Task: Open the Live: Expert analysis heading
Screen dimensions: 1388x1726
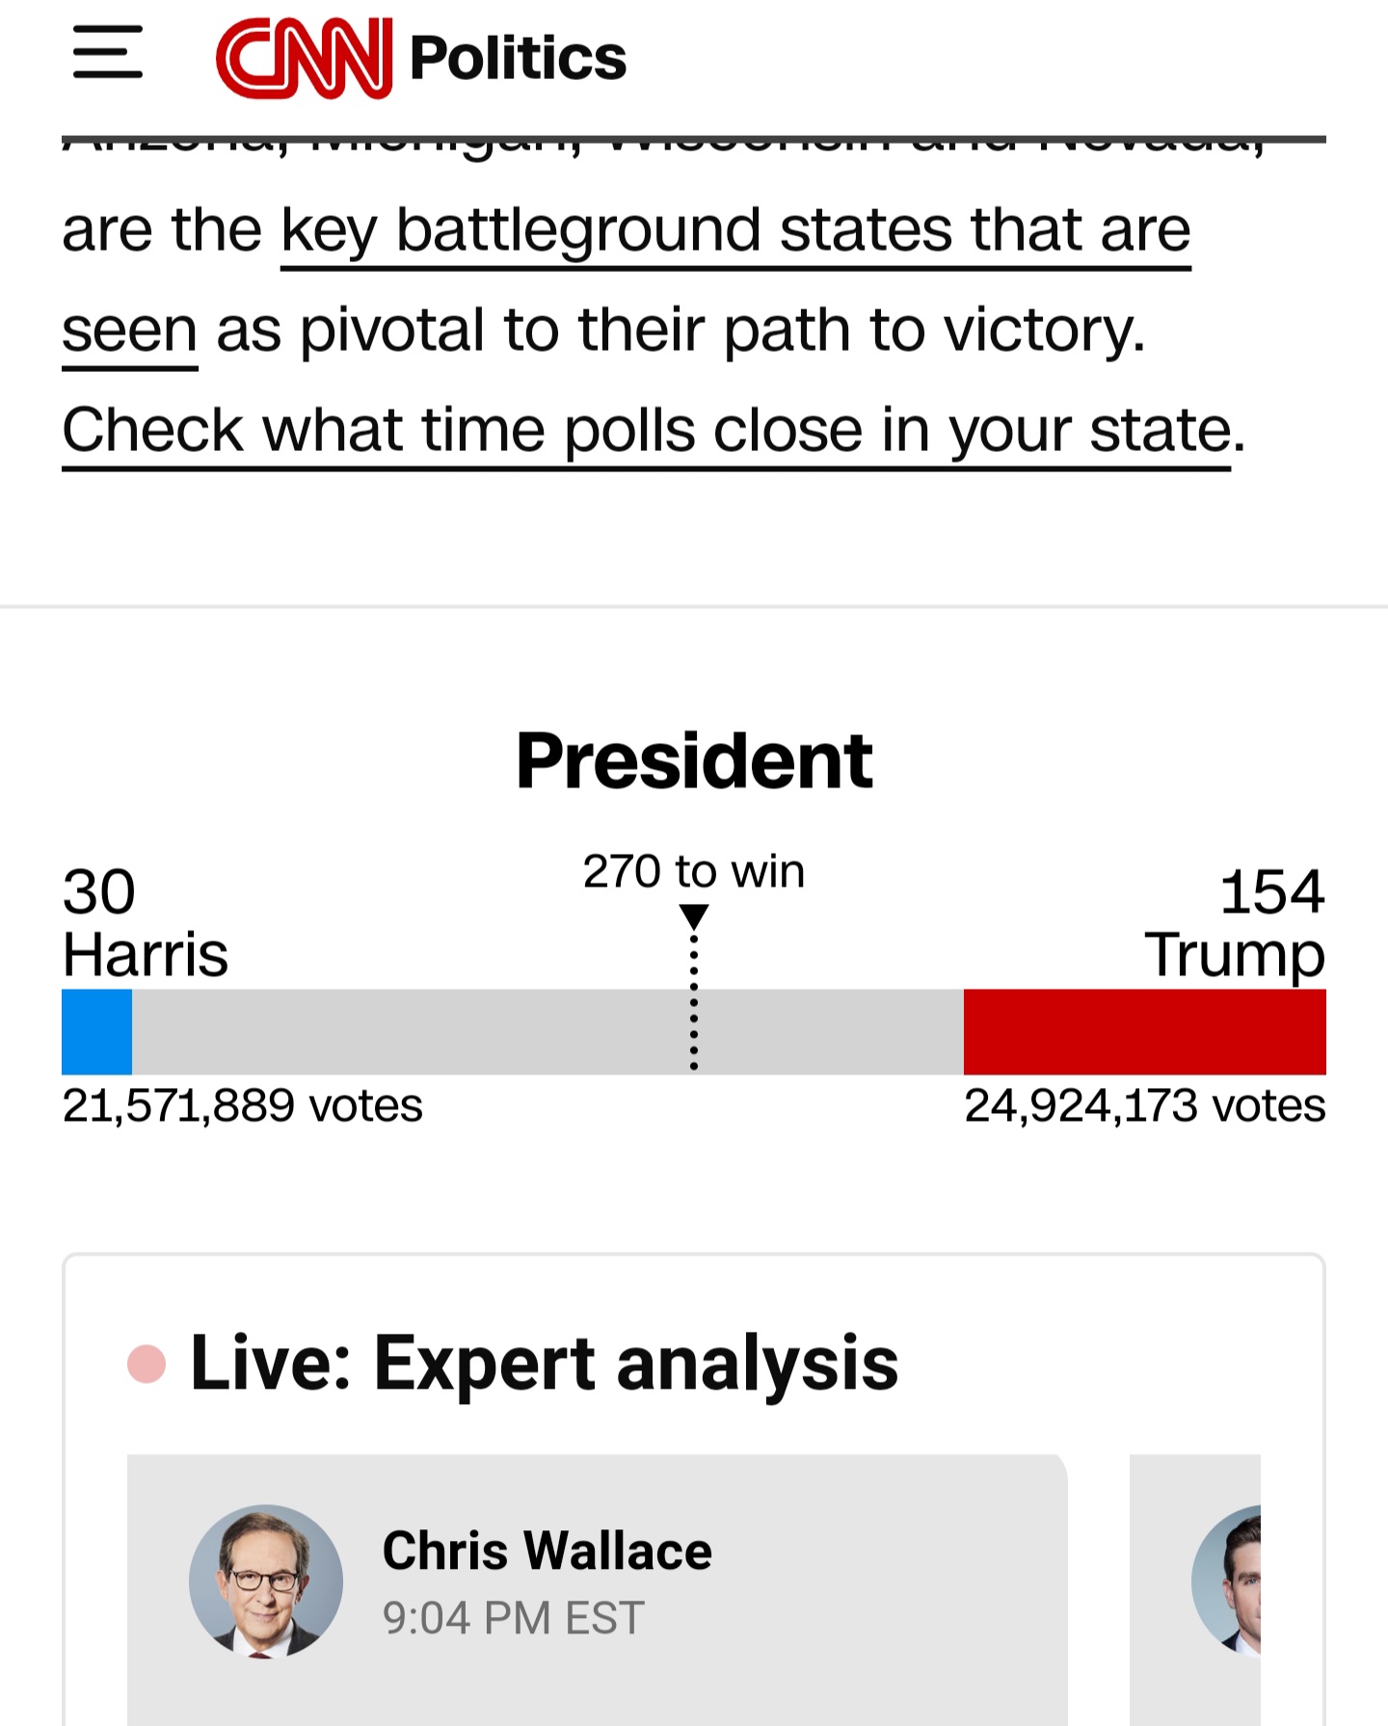Action: (545, 1363)
